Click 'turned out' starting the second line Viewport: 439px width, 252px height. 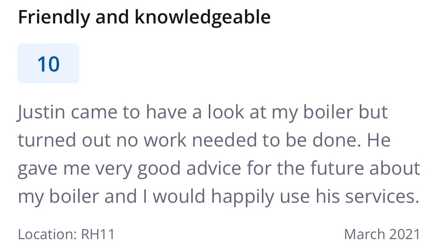tap(64, 140)
